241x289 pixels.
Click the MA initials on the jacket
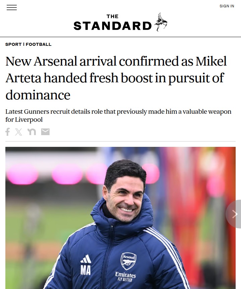tap(85, 270)
